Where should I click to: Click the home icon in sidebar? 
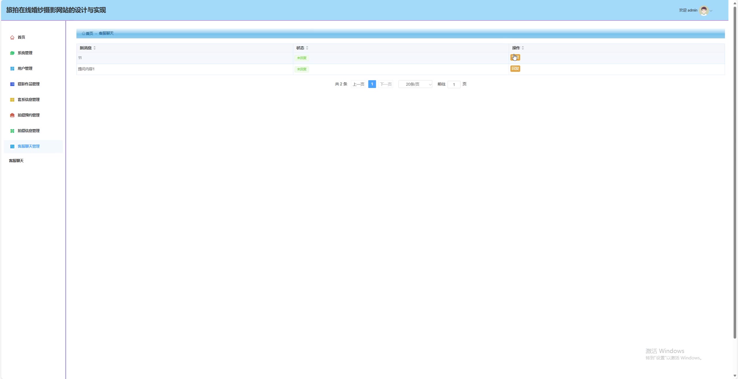12,37
